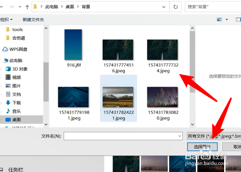Viewport: 241px width, 172px height.
Task: Click the blue geometric thumbnail in Settings window
Action: click(182, 164)
